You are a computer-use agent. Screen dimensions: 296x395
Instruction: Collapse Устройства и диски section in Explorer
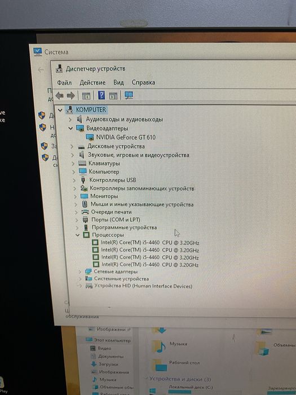[146, 379]
